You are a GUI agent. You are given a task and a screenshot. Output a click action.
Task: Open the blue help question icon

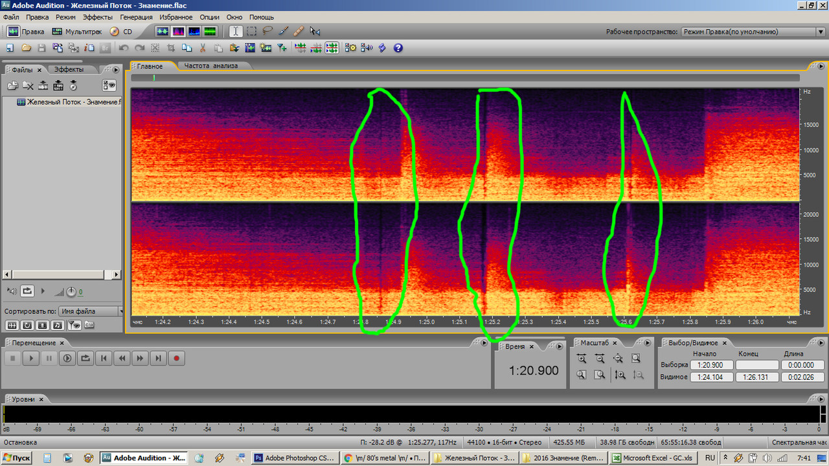(398, 48)
